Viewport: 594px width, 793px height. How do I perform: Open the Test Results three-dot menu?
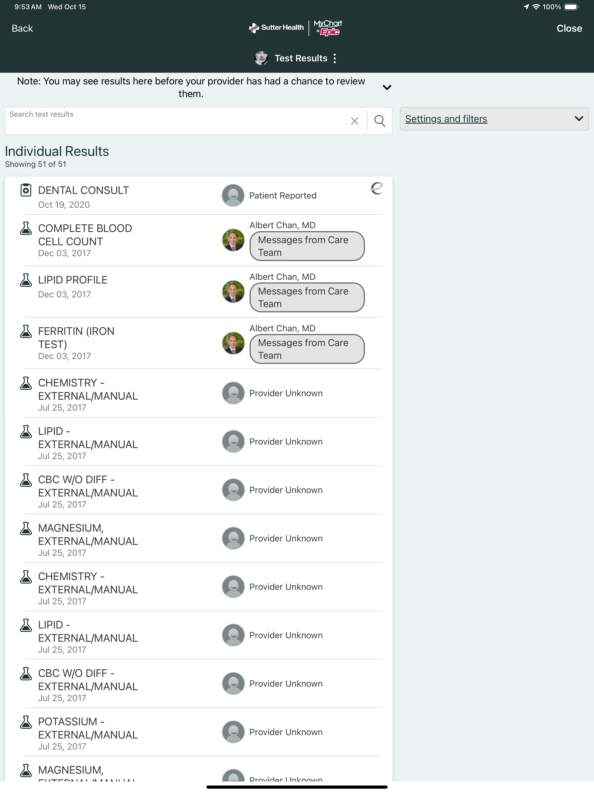334,58
